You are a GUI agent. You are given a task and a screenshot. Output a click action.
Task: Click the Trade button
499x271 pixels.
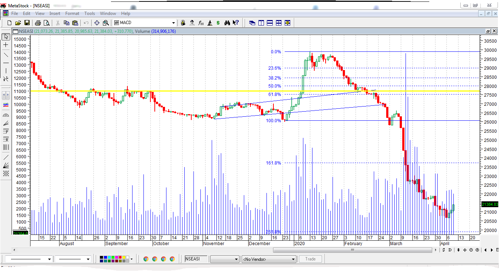coord(310,259)
